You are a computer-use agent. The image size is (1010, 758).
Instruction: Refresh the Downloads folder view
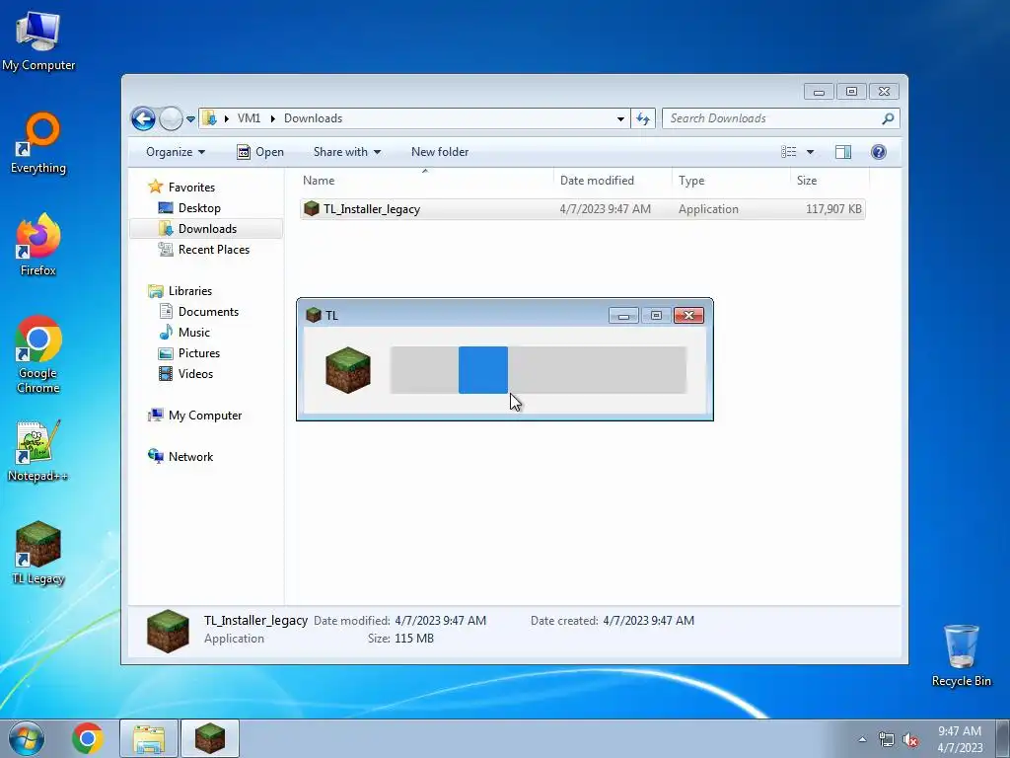643,118
